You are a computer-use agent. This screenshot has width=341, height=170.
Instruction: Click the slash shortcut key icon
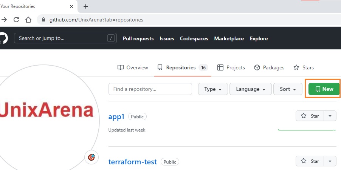click(x=111, y=38)
